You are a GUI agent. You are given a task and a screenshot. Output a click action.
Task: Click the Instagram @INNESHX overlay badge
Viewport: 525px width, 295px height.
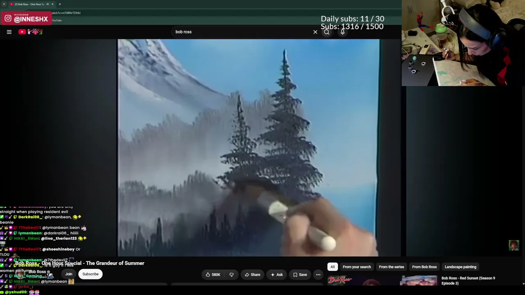pyautogui.click(x=26, y=18)
